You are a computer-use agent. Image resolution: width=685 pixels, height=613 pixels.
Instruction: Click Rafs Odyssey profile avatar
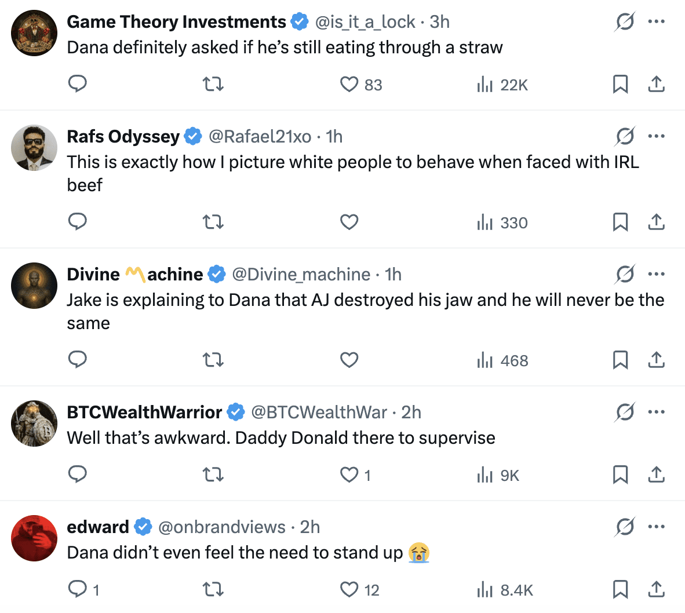pyautogui.click(x=34, y=148)
